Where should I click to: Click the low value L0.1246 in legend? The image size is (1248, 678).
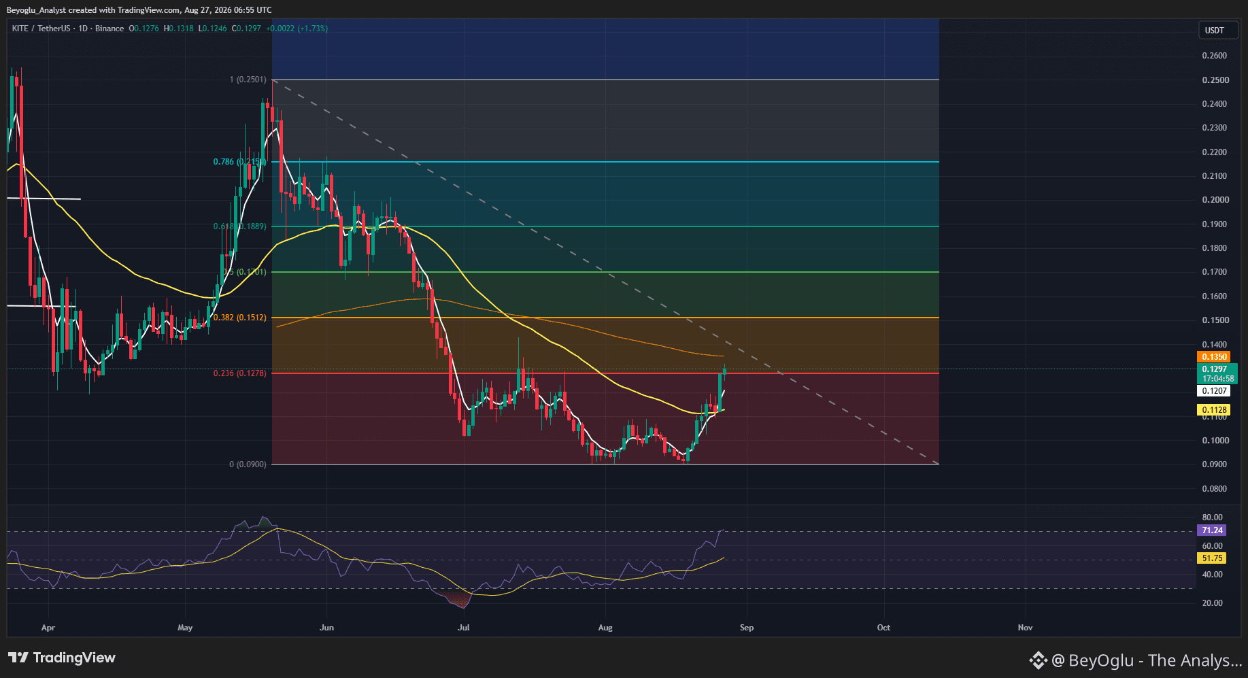pos(213,29)
